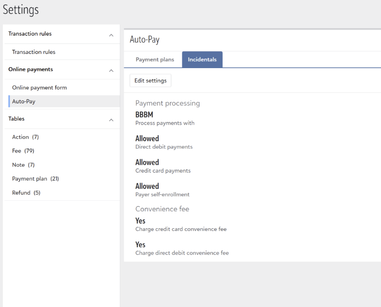
Task: Switch to the Payment plans tab
Action: click(x=155, y=60)
